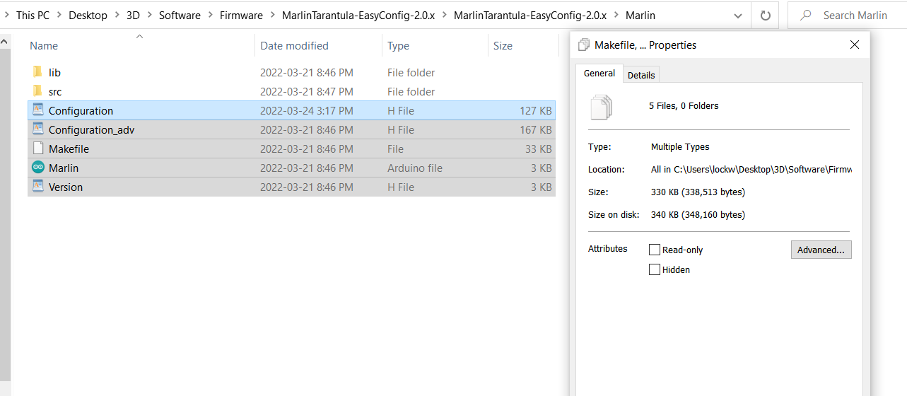Navigate to Desktop in breadcrumb
This screenshot has height=396, width=907.
pyautogui.click(x=88, y=15)
